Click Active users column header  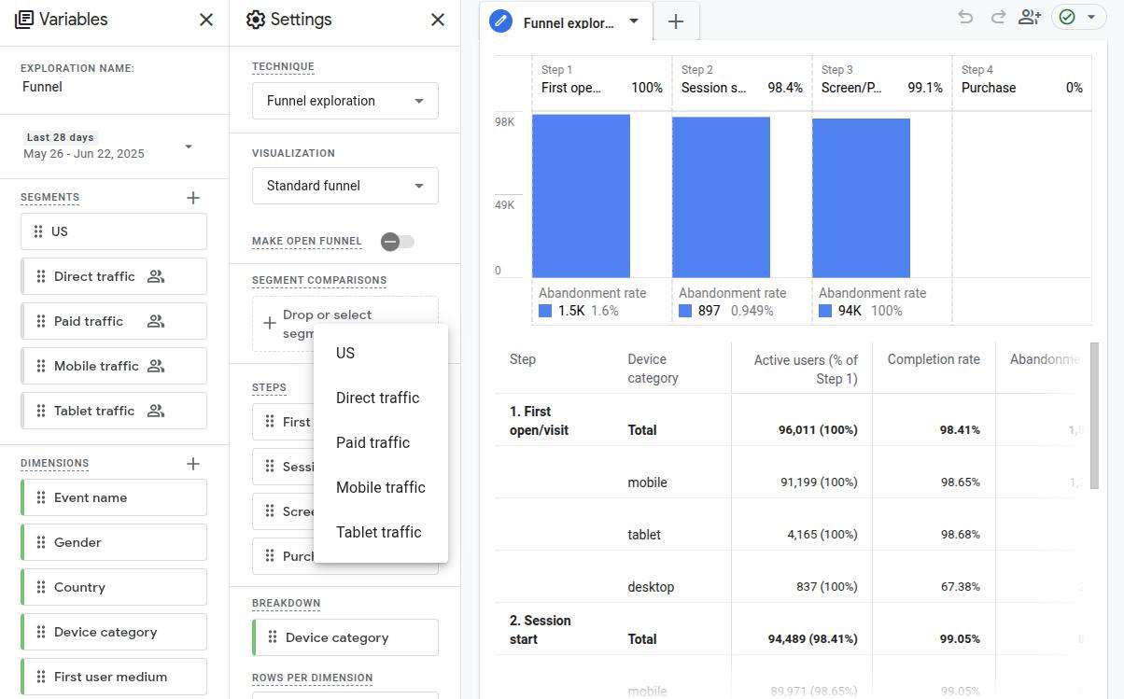(806, 369)
